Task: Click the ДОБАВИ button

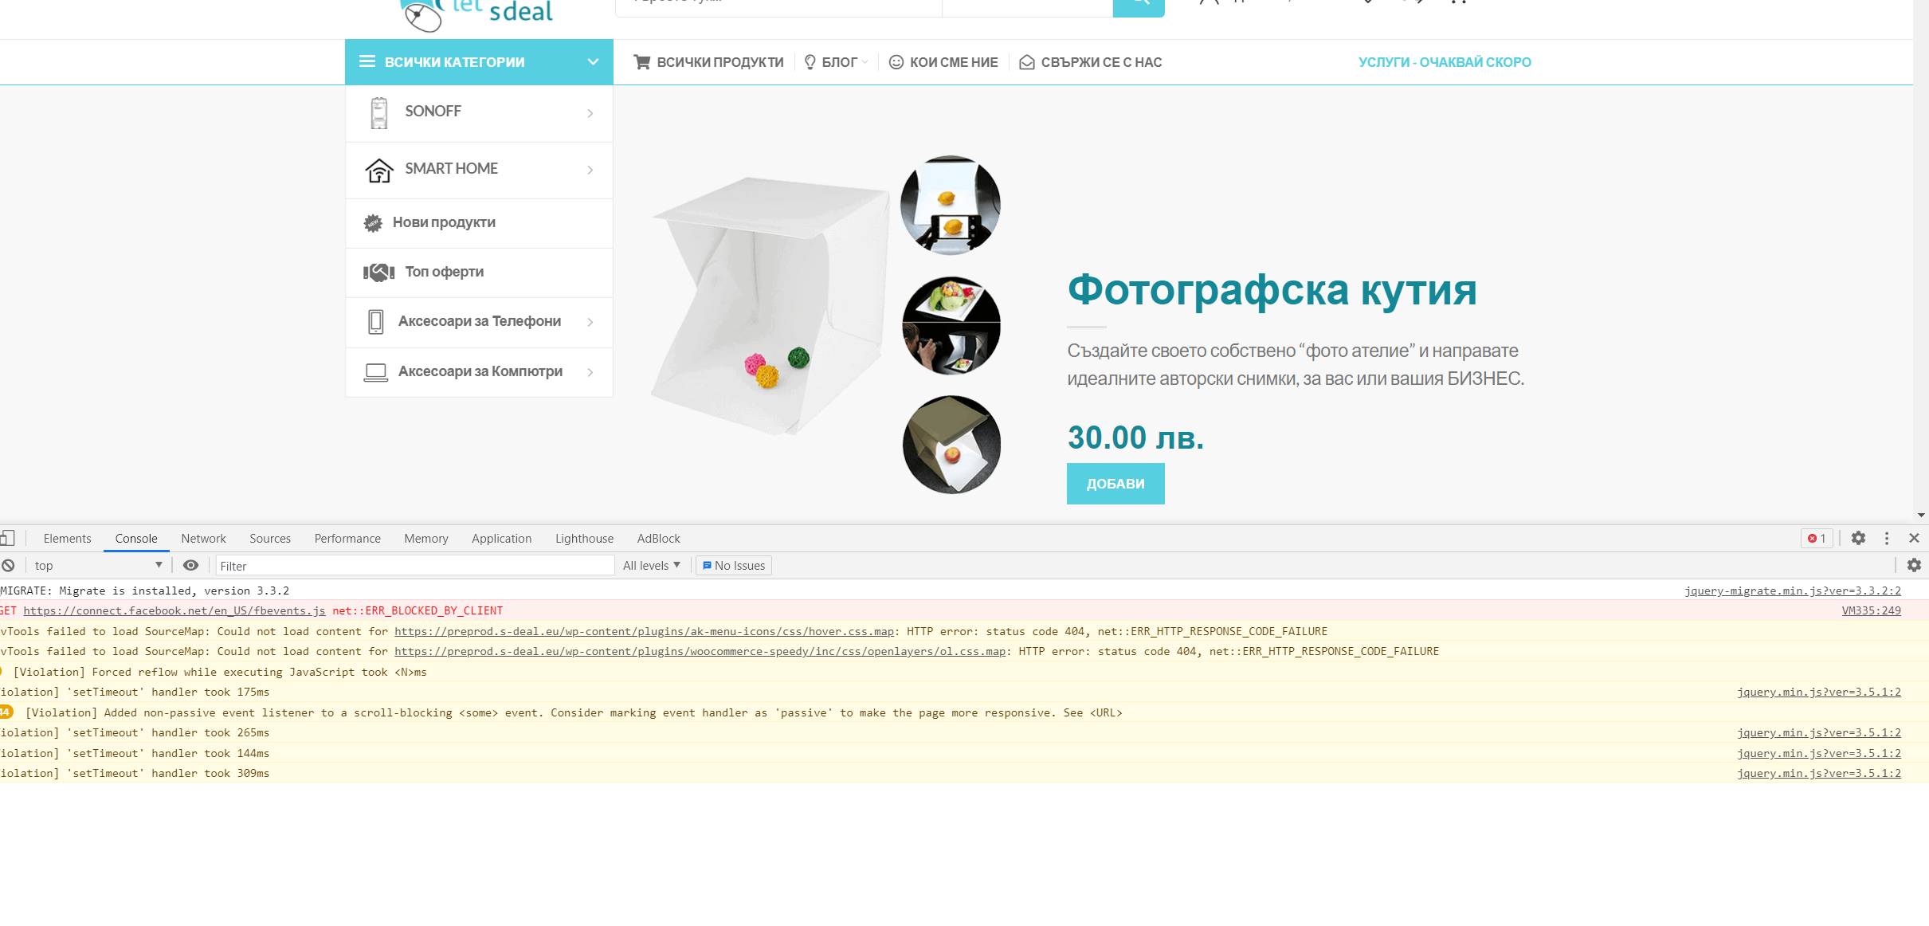Action: click(x=1115, y=484)
